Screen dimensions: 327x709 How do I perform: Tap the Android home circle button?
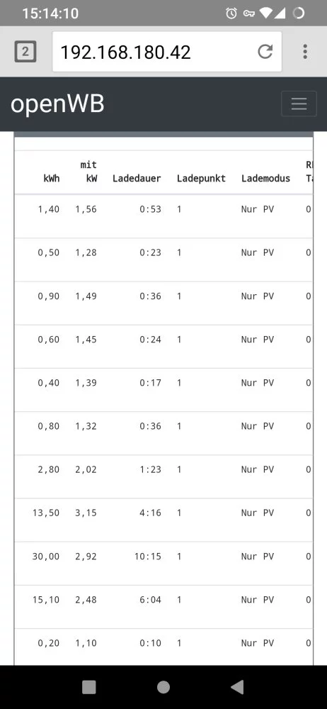point(163,687)
